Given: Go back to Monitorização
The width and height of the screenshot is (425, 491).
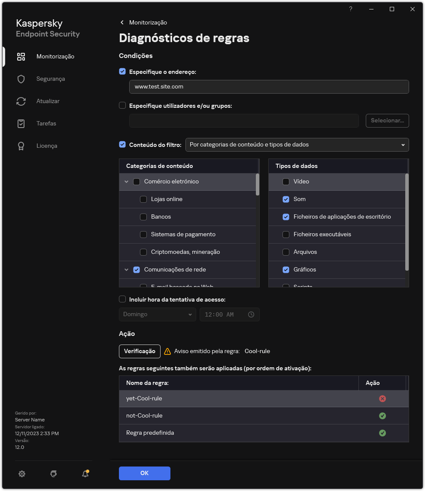Looking at the screenshot, I should (145, 22).
